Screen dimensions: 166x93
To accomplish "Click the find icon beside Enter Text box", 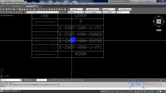I will point(21,80).
